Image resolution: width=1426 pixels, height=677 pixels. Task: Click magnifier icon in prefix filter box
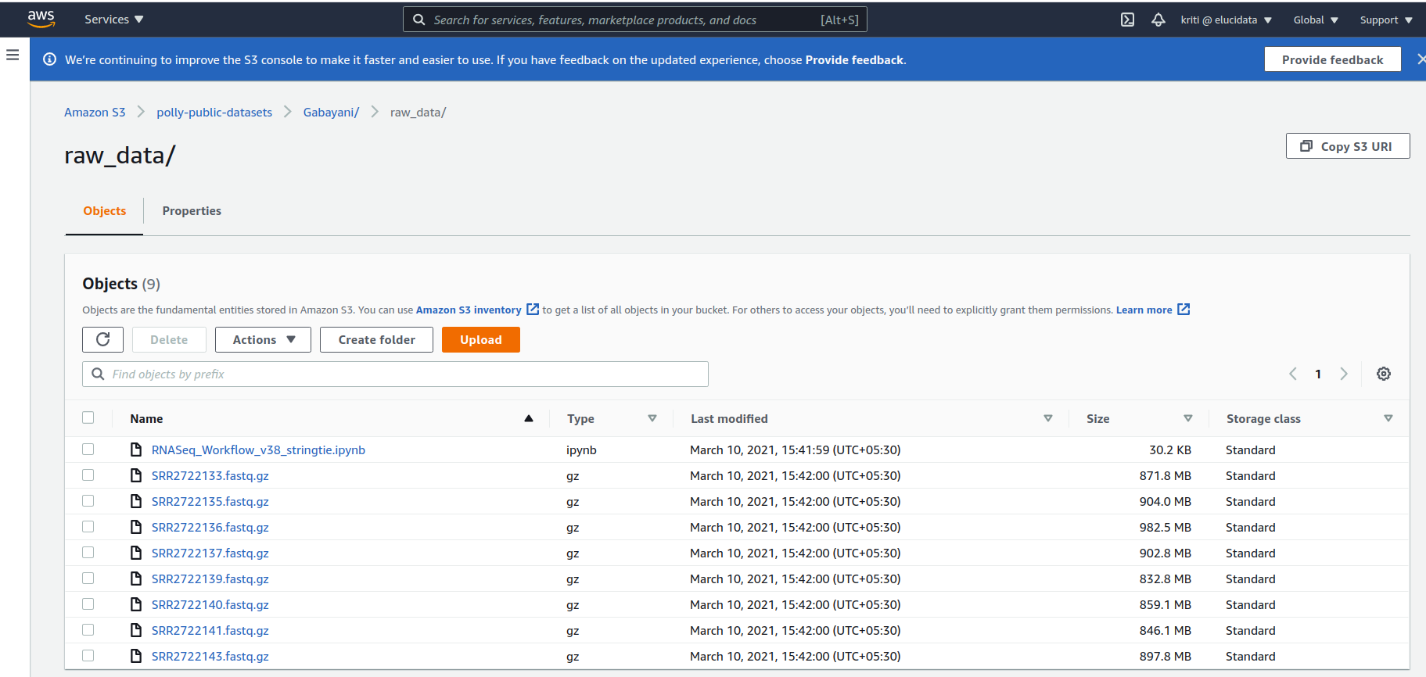click(x=98, y=374)
